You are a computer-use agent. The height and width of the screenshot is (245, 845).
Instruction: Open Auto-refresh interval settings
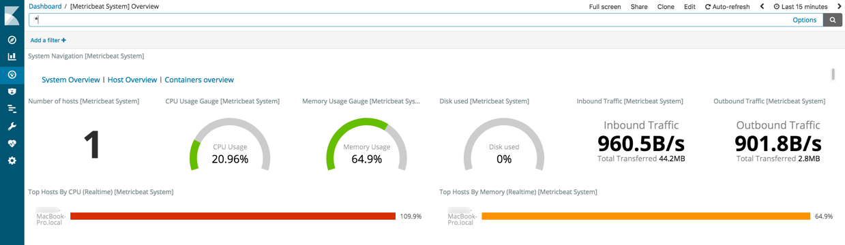point(727,7)
